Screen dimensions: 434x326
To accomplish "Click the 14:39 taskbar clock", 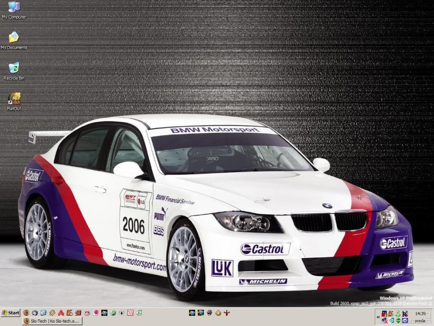I will (420, 314).
